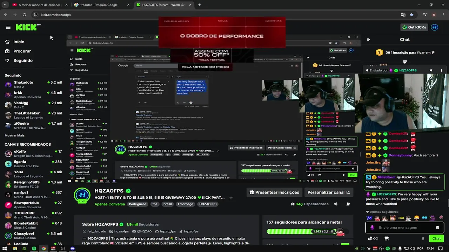
Task: Open Pelegrino1993 recommended channel
Action: click(33, 184)
